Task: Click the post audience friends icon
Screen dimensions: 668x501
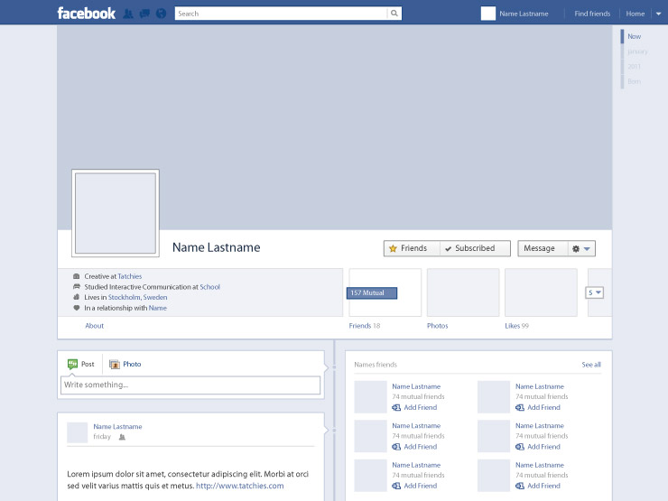Action: pyautogui.click(x=122, y=437)
